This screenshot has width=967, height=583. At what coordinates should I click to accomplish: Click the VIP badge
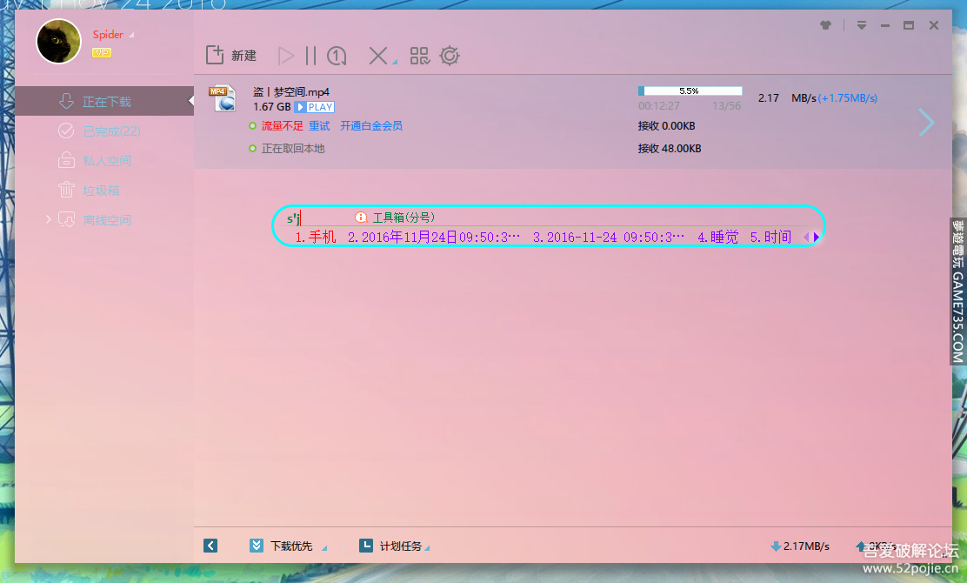102,52
